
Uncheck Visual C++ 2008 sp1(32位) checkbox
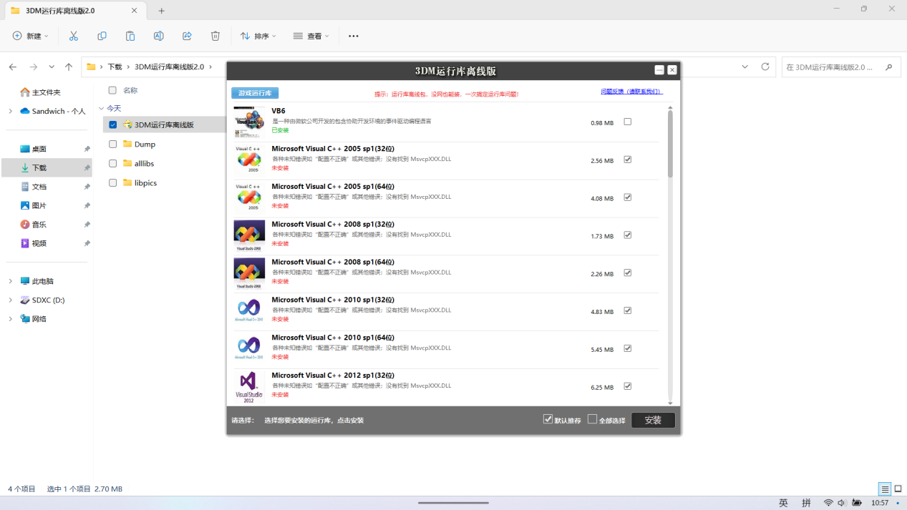click(628, 235)
